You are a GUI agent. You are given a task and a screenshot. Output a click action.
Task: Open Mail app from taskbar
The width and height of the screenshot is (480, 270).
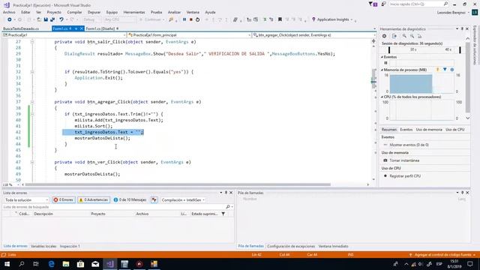pos(95,264)
